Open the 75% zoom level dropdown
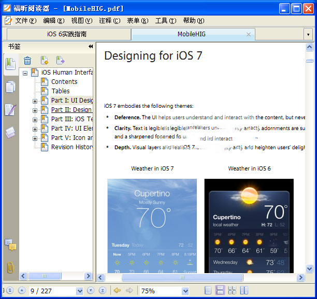This screenshot has width=317, height=299. pos(185,291)
